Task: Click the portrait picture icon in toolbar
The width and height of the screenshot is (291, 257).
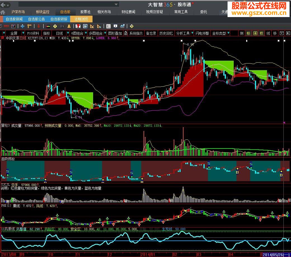Action: (13, 26)
